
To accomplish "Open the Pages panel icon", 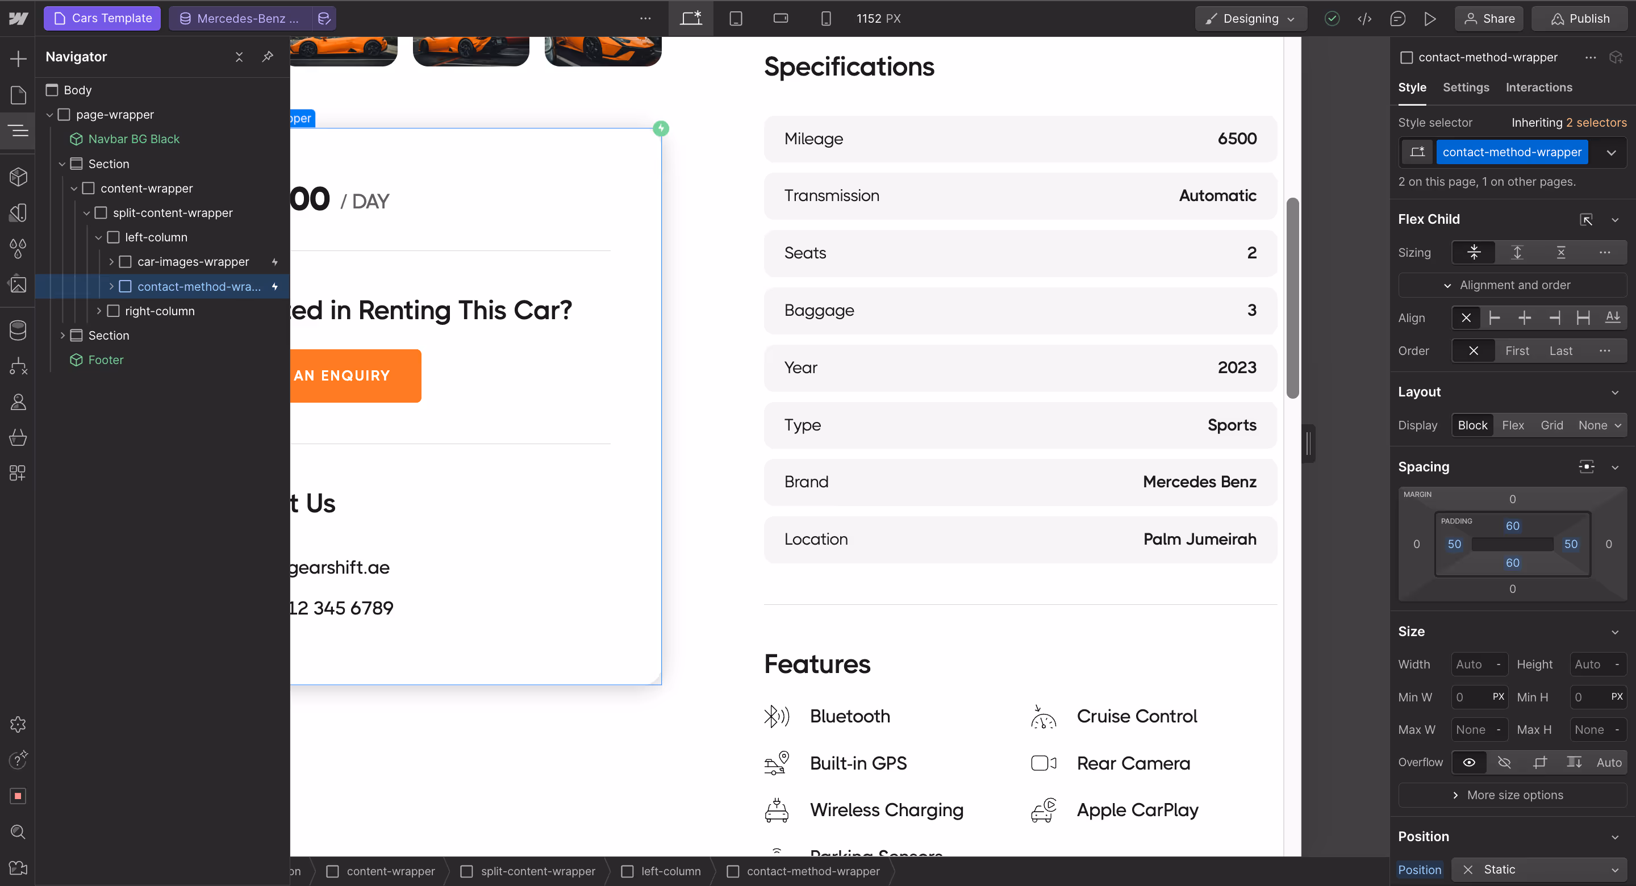I will [18, 95].
